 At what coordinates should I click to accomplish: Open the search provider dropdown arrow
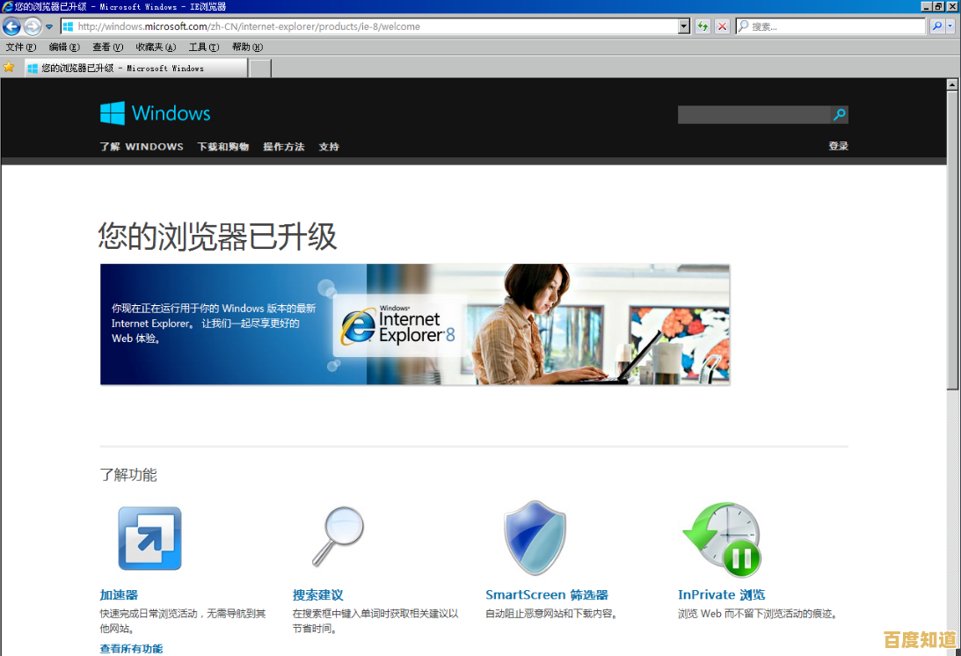tap(950, 26)
